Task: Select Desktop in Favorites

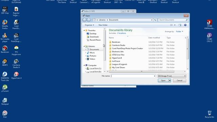Action: click(x=93, y=34)
